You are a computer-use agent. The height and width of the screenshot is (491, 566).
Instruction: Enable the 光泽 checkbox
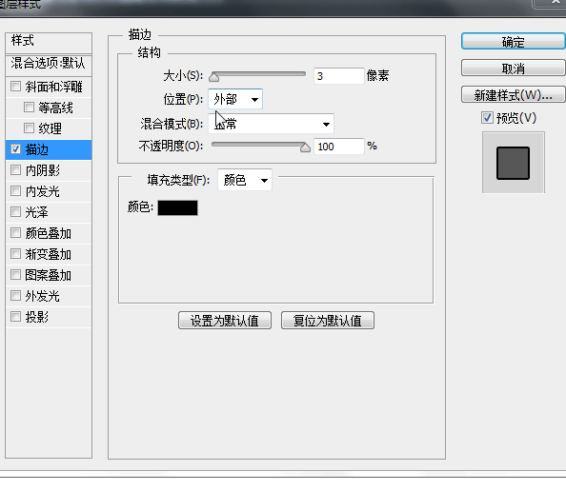15,211
